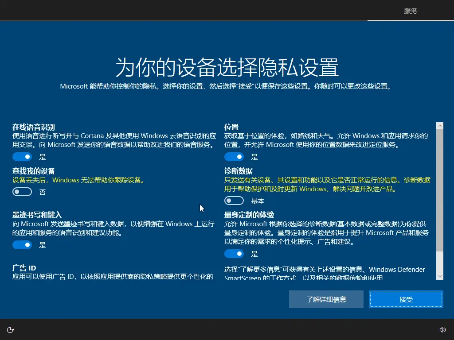Click the 墨迹书写和键入 heading
This screenshot has height=340, width=454.
37,215
